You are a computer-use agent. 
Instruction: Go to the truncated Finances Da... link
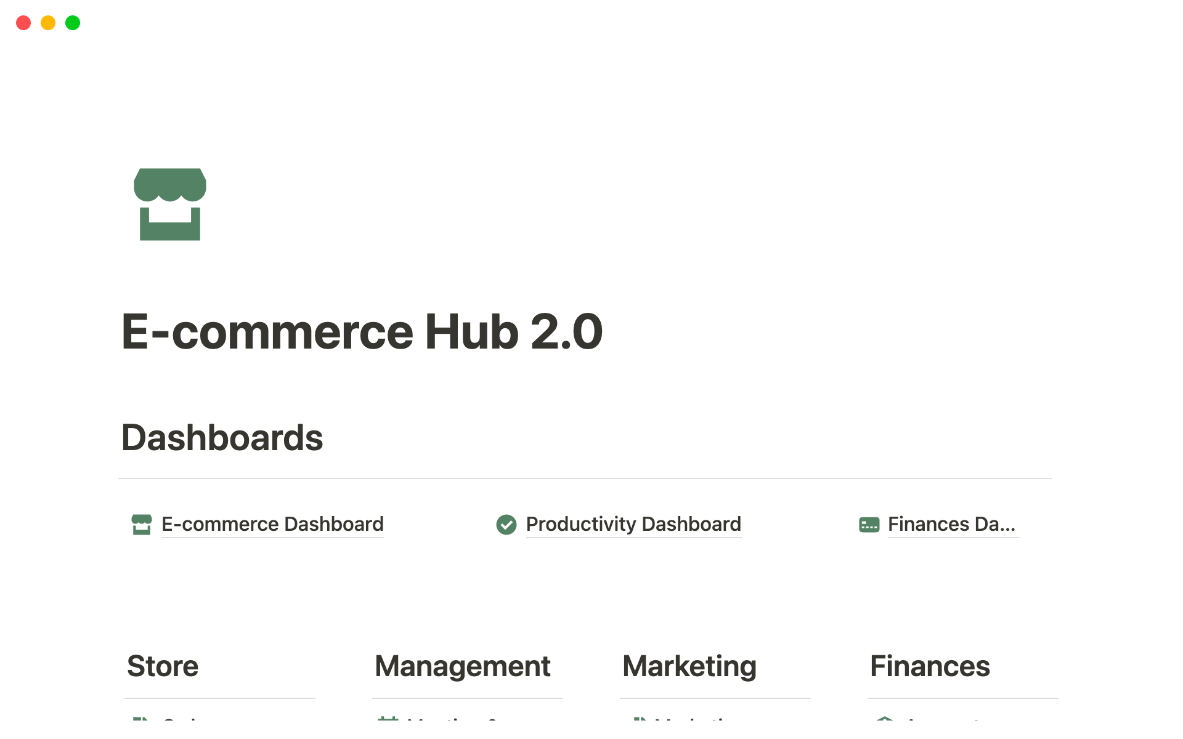pos(951,525)
